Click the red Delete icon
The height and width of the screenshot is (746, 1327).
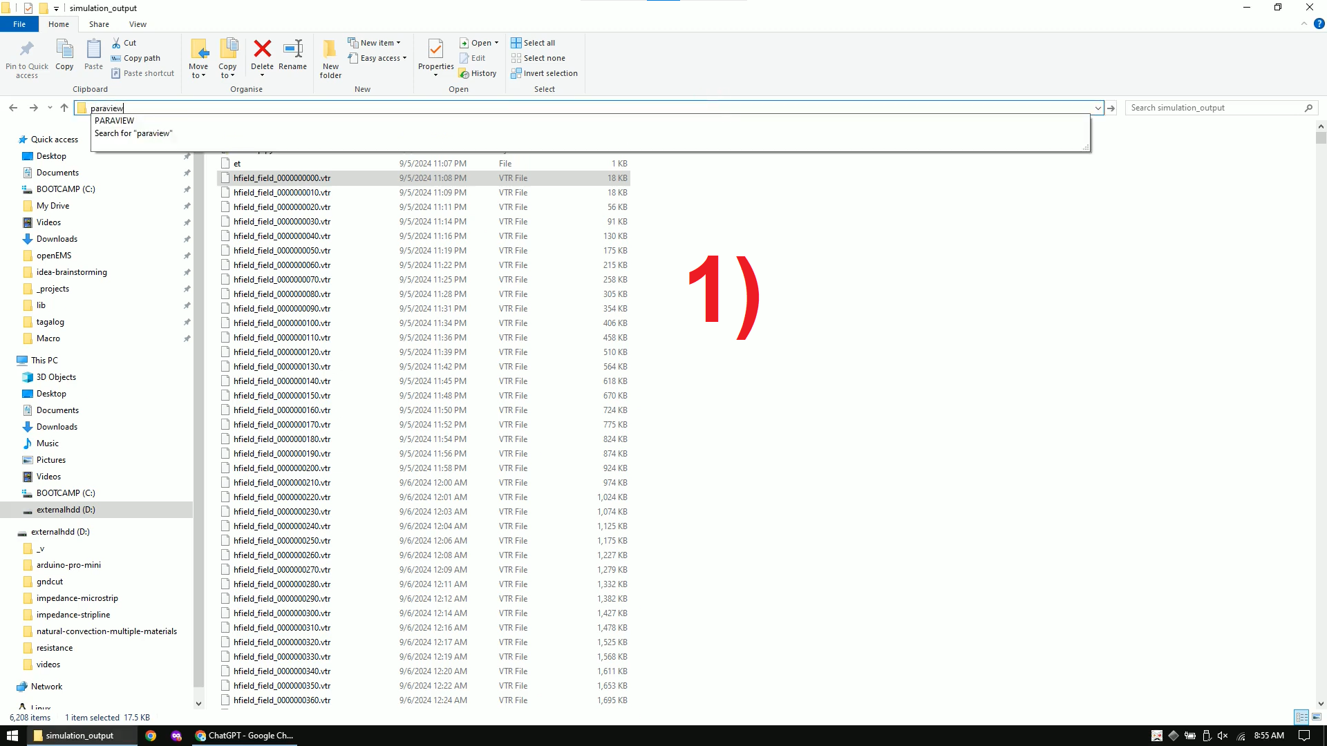262,48
